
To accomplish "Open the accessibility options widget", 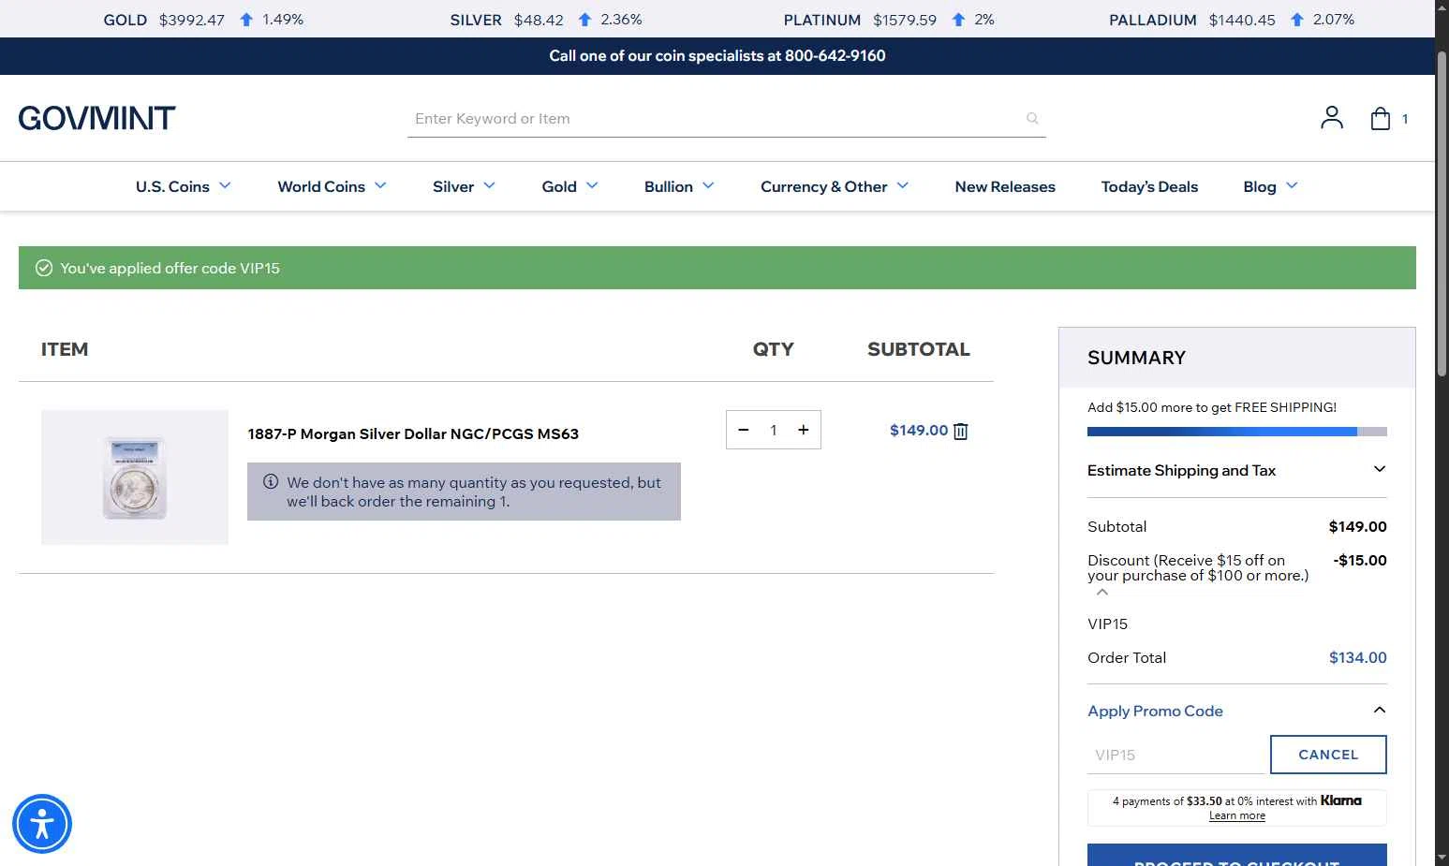I will (x=42, y=824).
